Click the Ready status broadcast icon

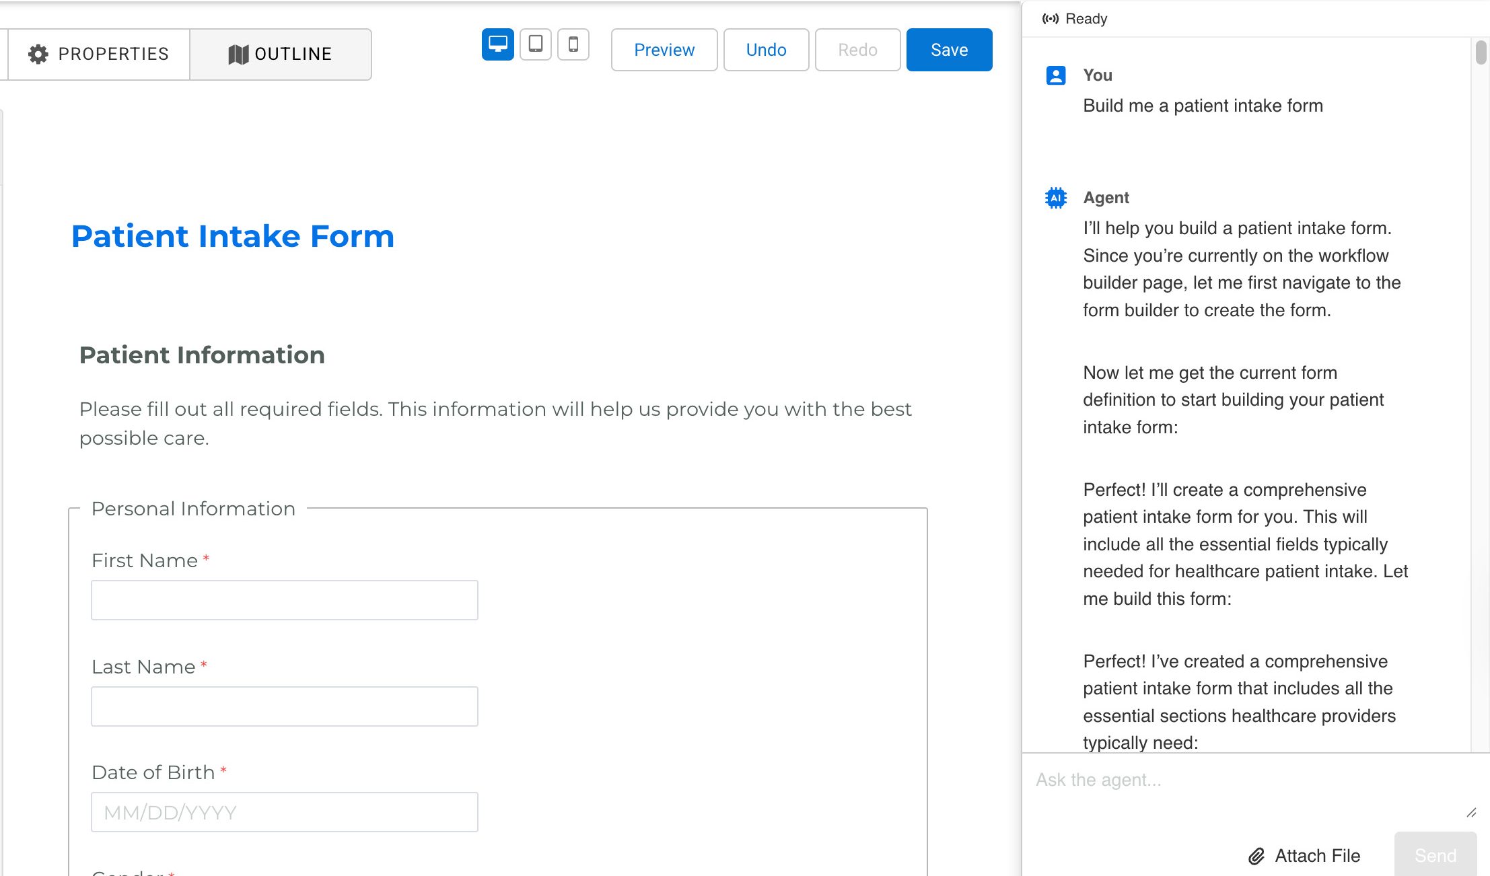coord(1050,19)
